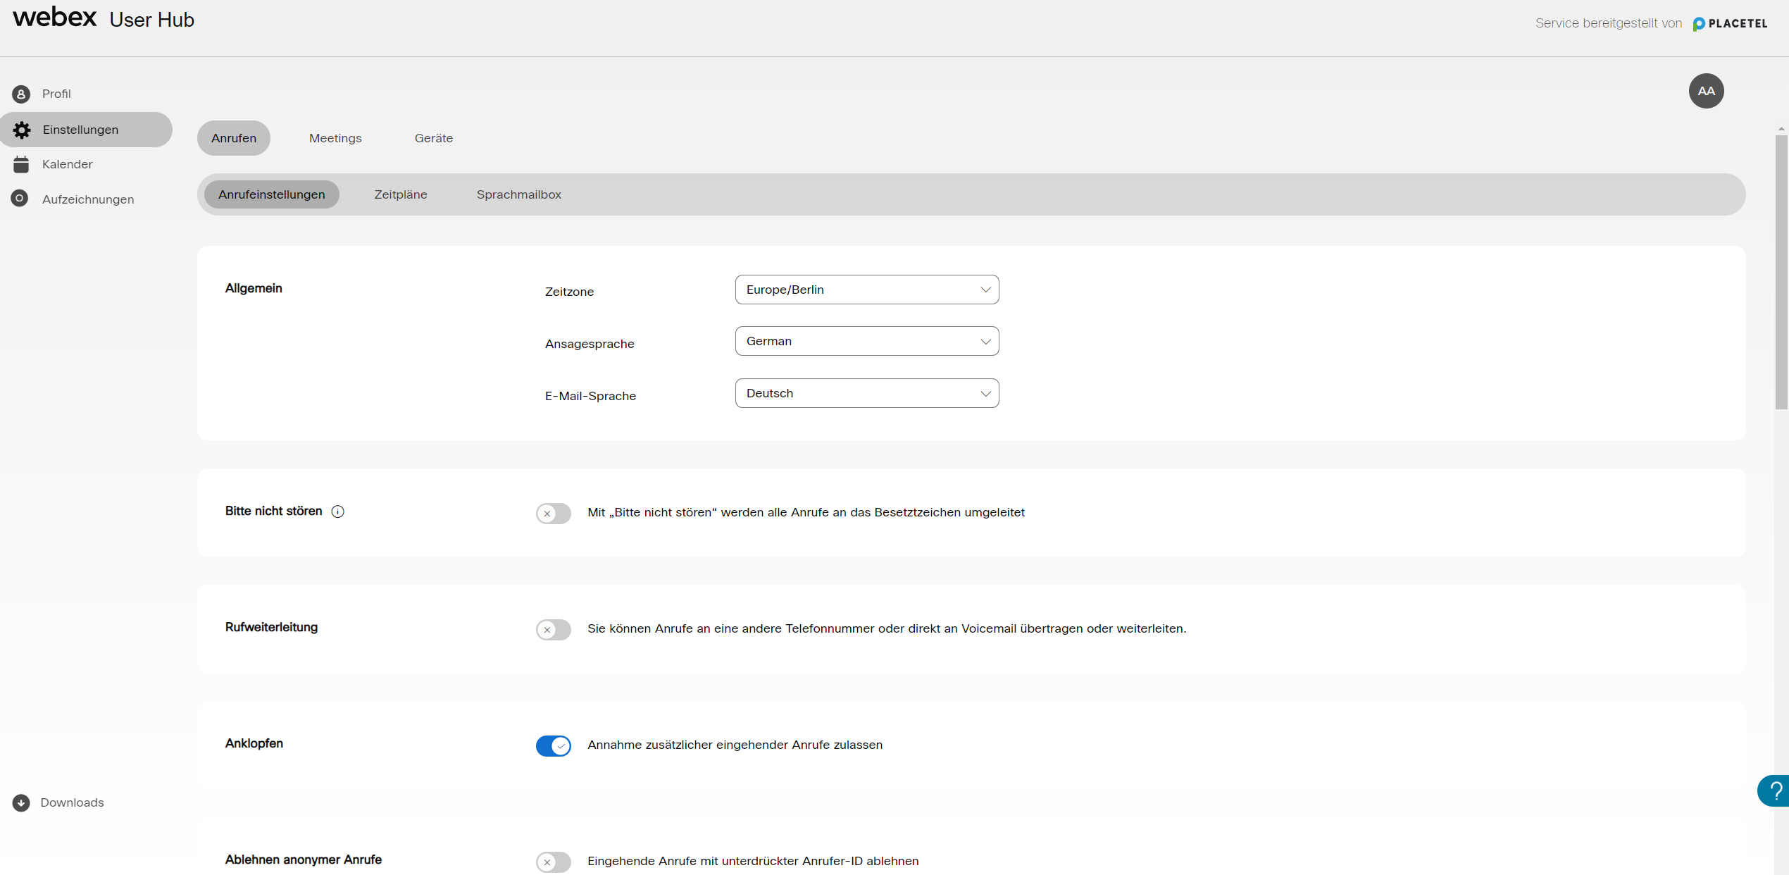The width and height of the screenshot is (1789, 875).
Task: Open the Zeitzone Europe/Berlin dropdown
Action: [x=866, y=290]
